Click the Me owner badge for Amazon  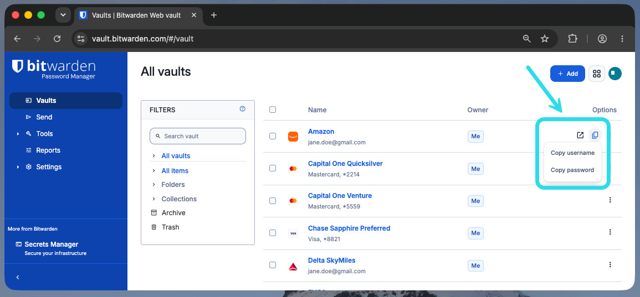pyautogui.click(x=475, y=137)
